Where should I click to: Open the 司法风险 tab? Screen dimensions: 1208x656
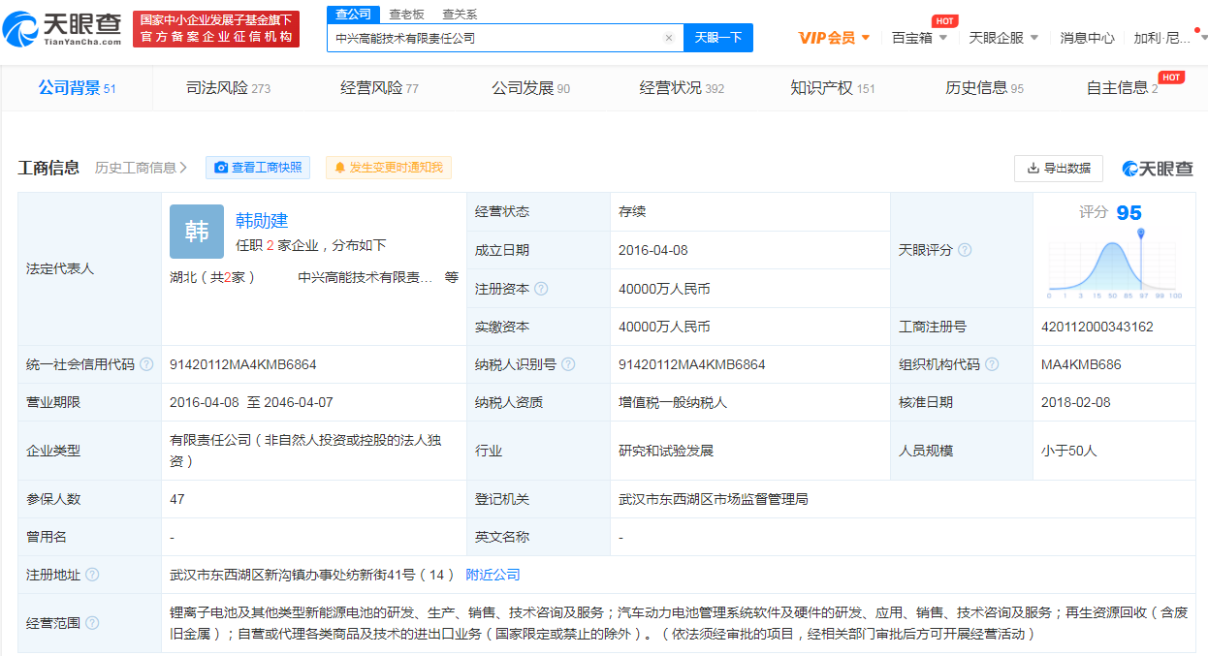[228, 88]
